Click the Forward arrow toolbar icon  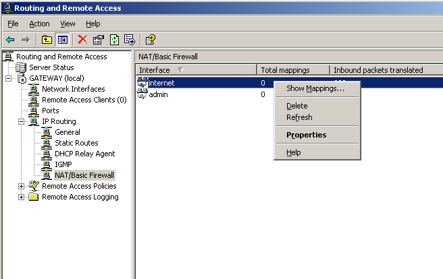[x=26, y=40]
